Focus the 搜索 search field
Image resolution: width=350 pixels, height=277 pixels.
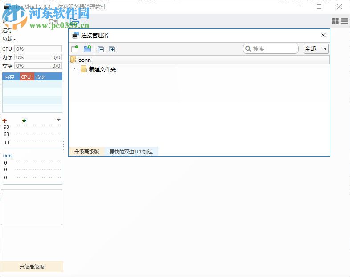[x=271, y=48]
